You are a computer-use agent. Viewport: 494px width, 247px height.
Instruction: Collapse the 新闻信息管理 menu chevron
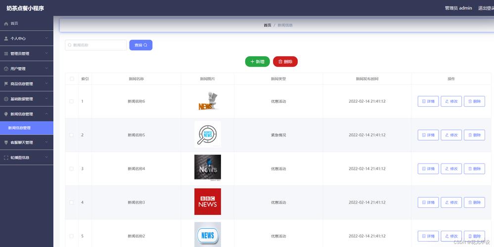46,114
